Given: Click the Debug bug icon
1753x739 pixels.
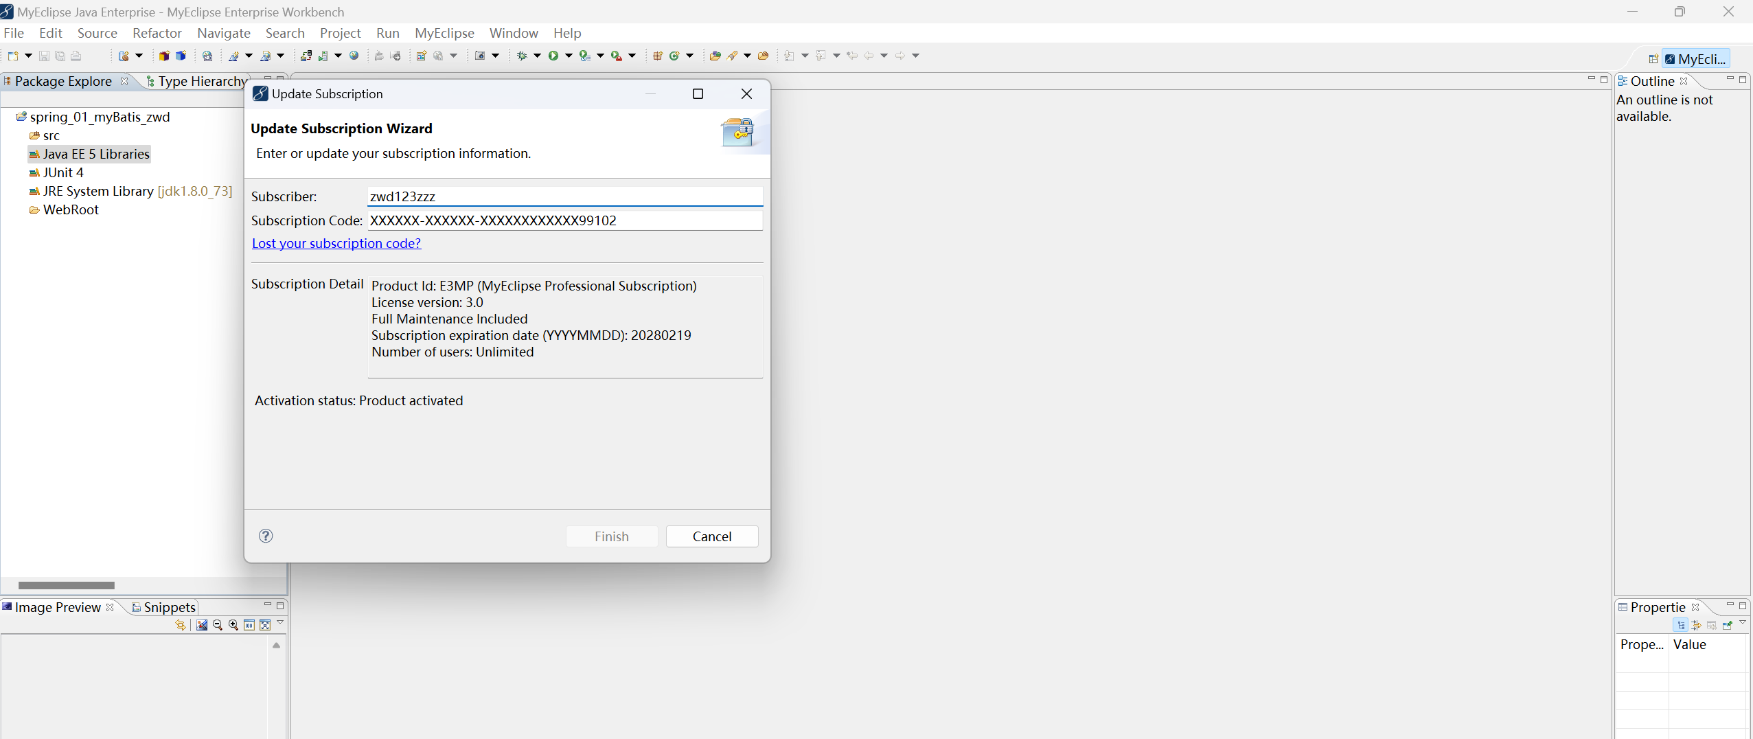Looking at the screenshot, I should (522, 56).
